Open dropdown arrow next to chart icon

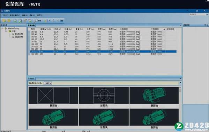(50, 21)
